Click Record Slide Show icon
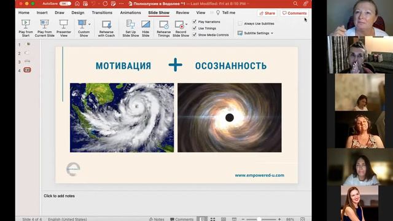 pos(179,25)
